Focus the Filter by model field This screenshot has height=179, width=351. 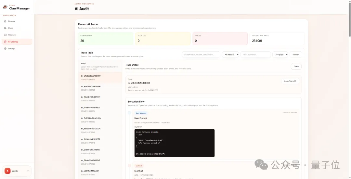[x=255, y=55]
